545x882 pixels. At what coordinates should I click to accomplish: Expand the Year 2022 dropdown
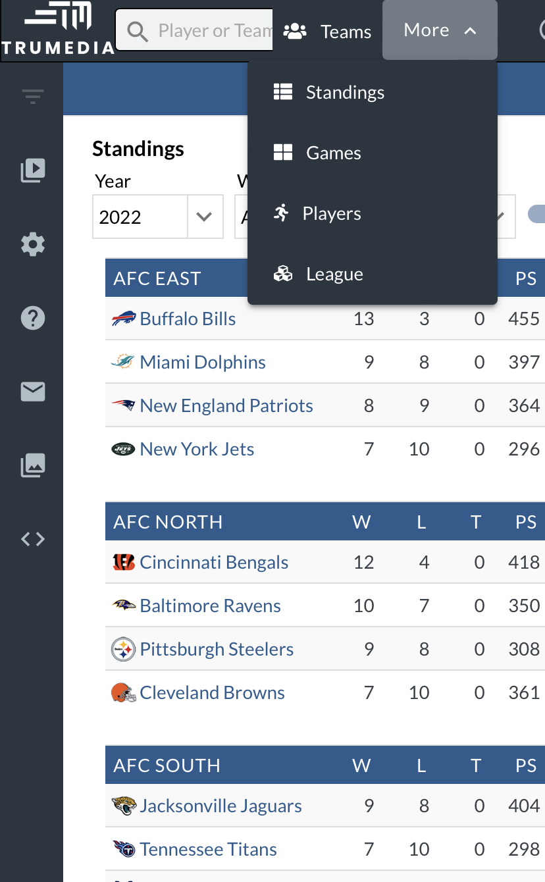pyautogui.click(x=204, y=217)
